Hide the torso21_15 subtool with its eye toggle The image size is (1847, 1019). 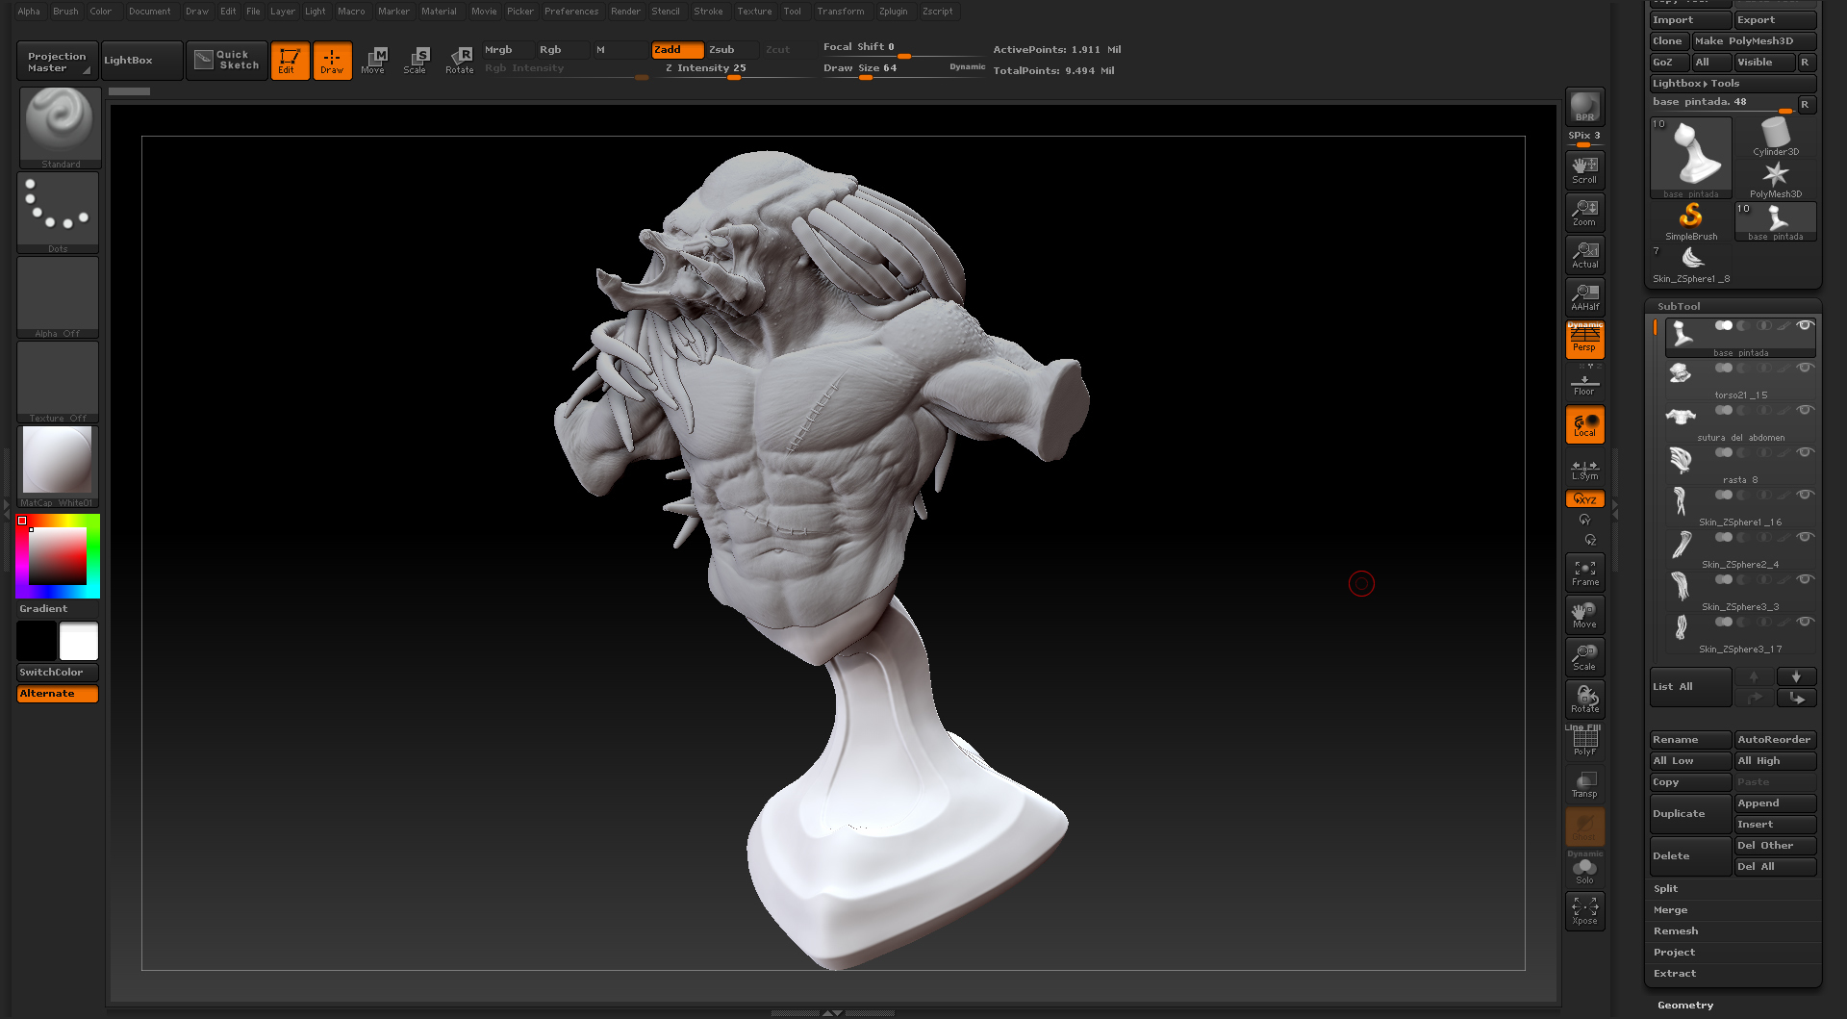(1806, 367)
